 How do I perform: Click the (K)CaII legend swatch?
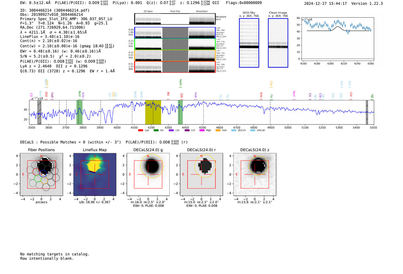click(234, 130)
